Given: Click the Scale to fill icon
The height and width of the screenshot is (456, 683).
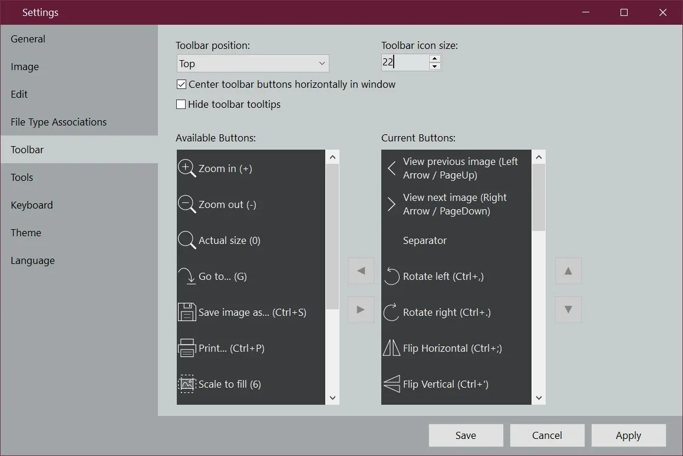Looking at the screenshot, I should (187, 384).
